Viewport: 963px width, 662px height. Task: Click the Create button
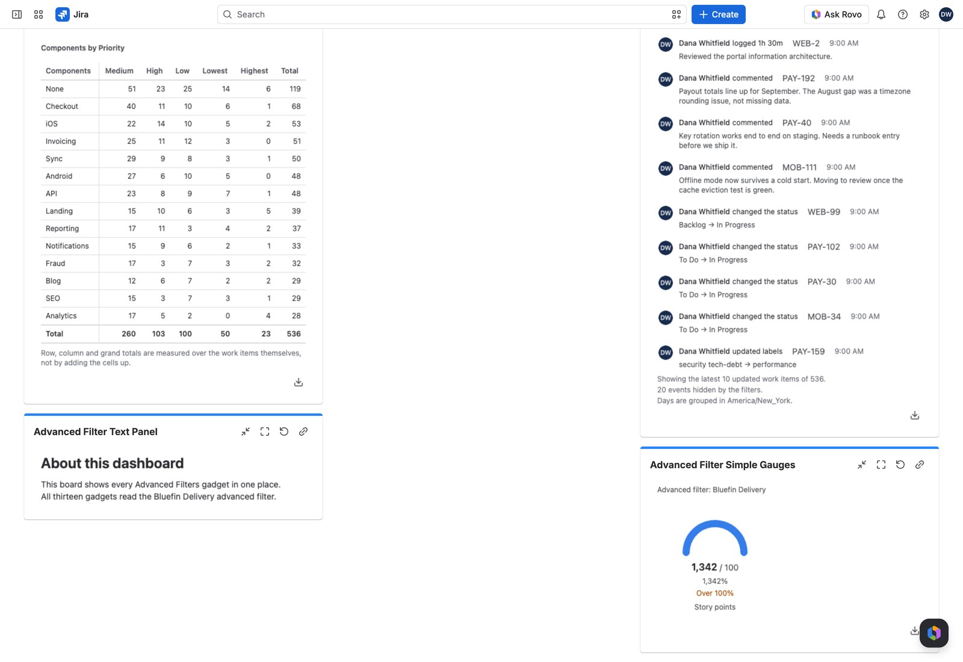point(719,14)
